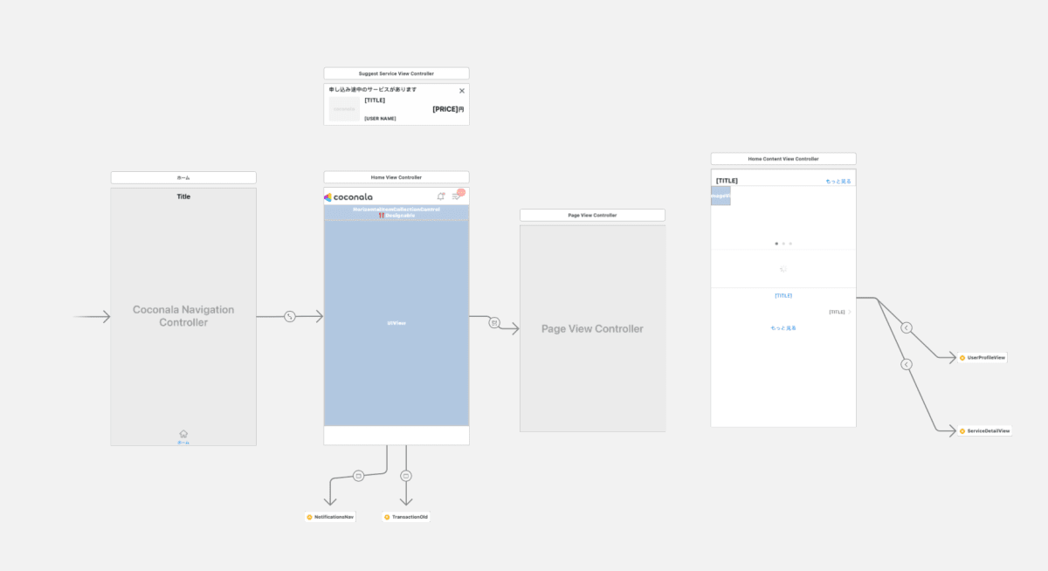1048x571 pixels.
Task: Click the TransactionOld storyboard reference
Action: click(406, 517)
